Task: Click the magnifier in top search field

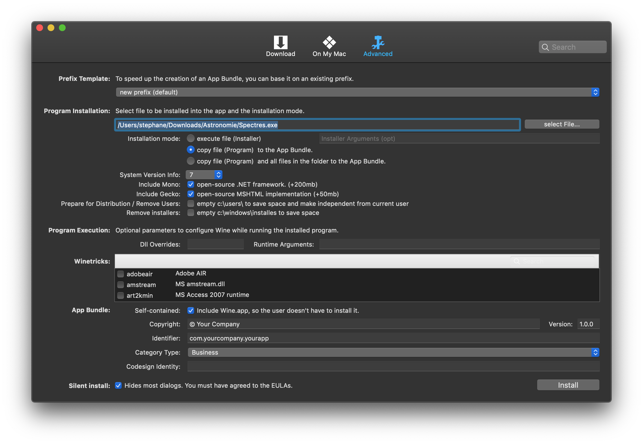Action: tap(545, 47)
